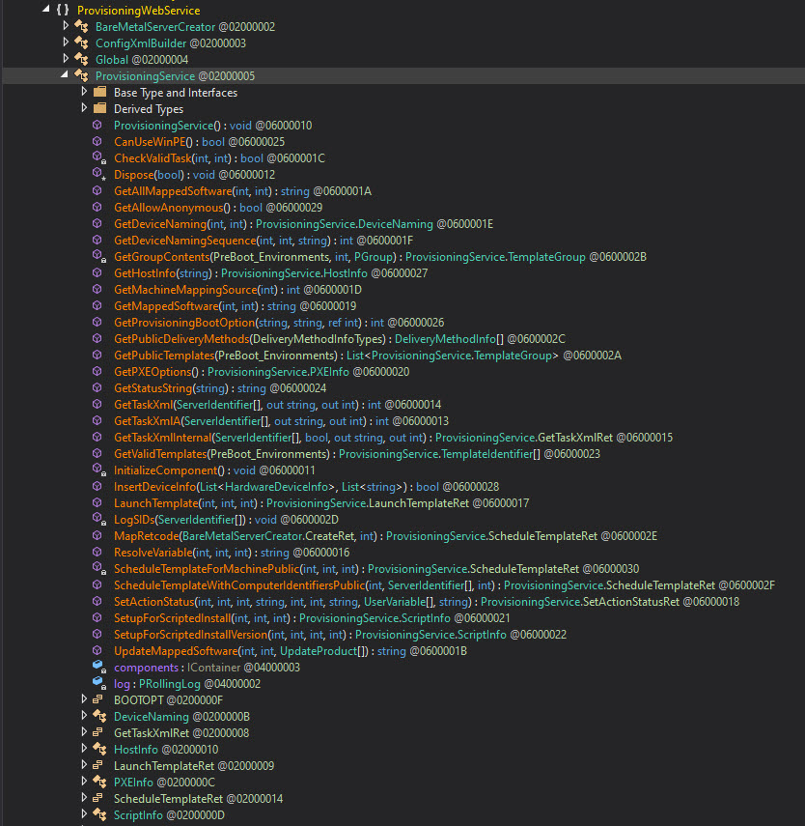Click the method icon beside GetHostInfo
Image resolution: width=805 pixels, height=826 pixels.
(x=97, y=272)
